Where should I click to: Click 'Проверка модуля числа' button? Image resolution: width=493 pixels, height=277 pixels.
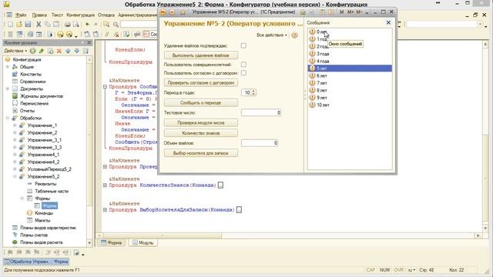click(x=200, y=123)
